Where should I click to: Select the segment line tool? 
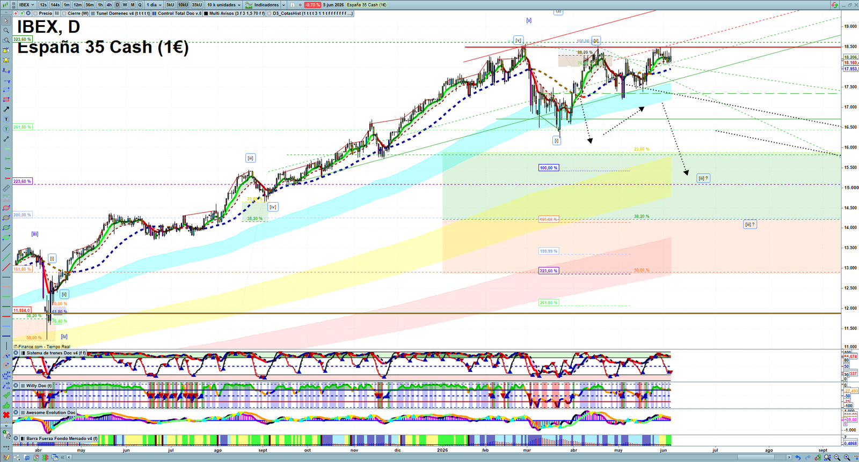tap(6, 139)
